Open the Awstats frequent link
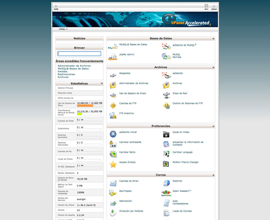 [x=63, y=72]
